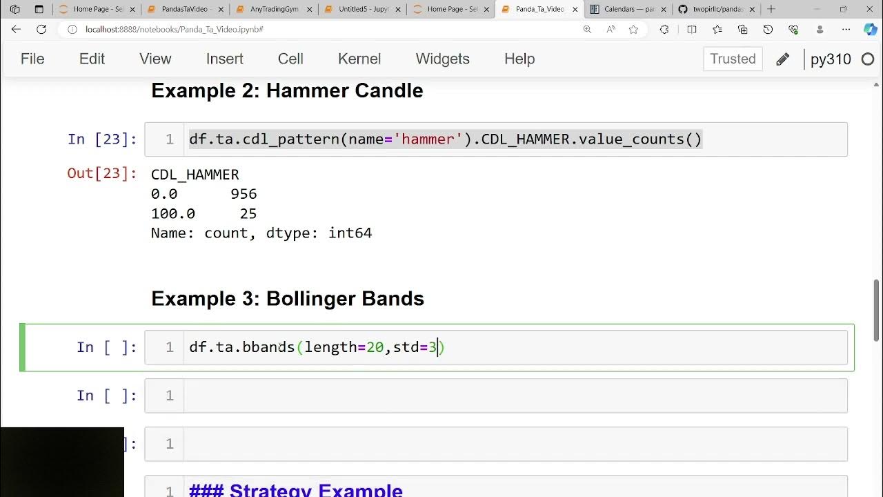Image resolution: width=883 pixels, height=497 pixels.
Task: Close the AnyTradingGym tab
Action: 310,10
